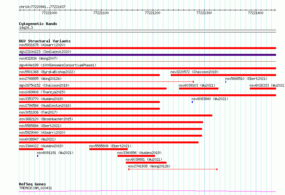Click the nsv5931678 (Almarri2020) variant label
This screenshot has width=285, height=195.
42,45
